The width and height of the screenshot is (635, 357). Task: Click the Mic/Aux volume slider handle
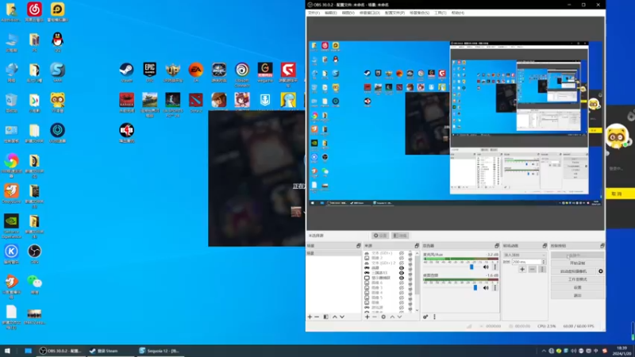point(471,267)
